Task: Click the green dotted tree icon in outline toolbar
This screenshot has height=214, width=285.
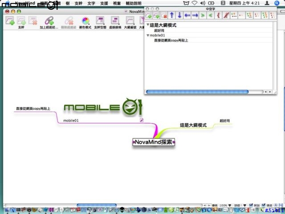Action: click(x=265, y=15)
